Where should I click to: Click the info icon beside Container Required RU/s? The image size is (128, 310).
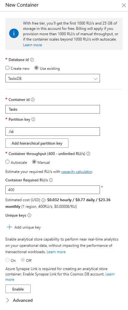[51, 180]
